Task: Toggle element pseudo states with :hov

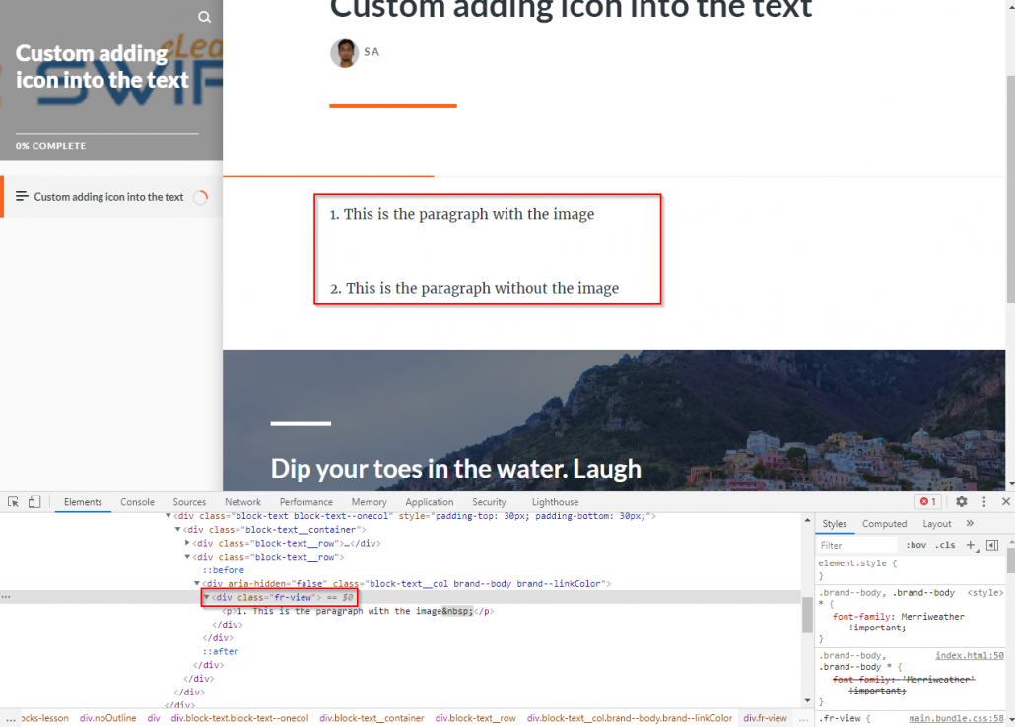Action: (x=915, y=545)
